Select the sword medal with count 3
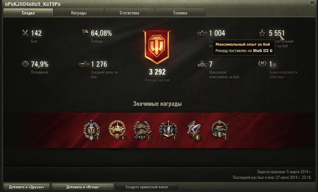This screenshot has width=318, height=192. pos(92,130)
